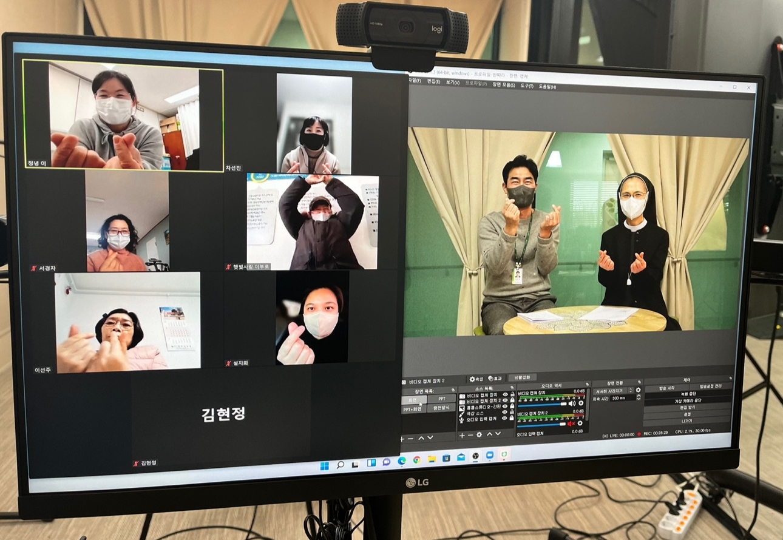Add a new scene with plus icon
The width and height of the screenshot is (783, 540).
pyautogui.click(x=402, y=438)
